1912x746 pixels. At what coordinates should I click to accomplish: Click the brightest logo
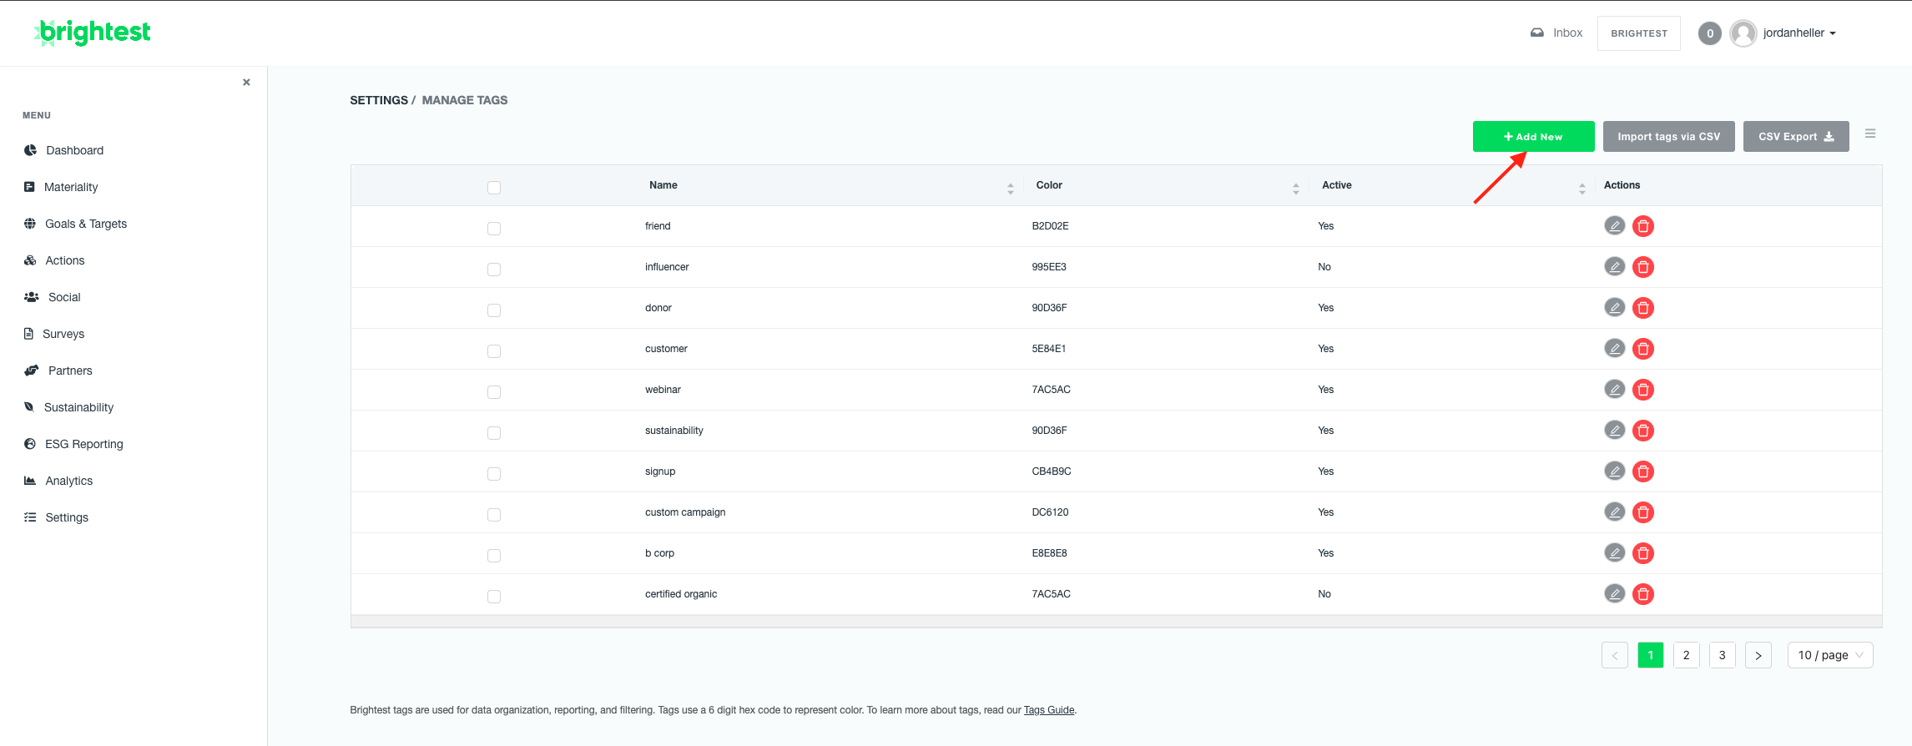(93, 33)
